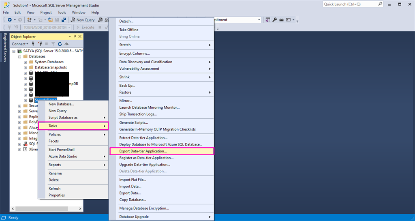Click the Database Engine Query icon beside New Query
This screenshot has width=415, height=221.
101,20
